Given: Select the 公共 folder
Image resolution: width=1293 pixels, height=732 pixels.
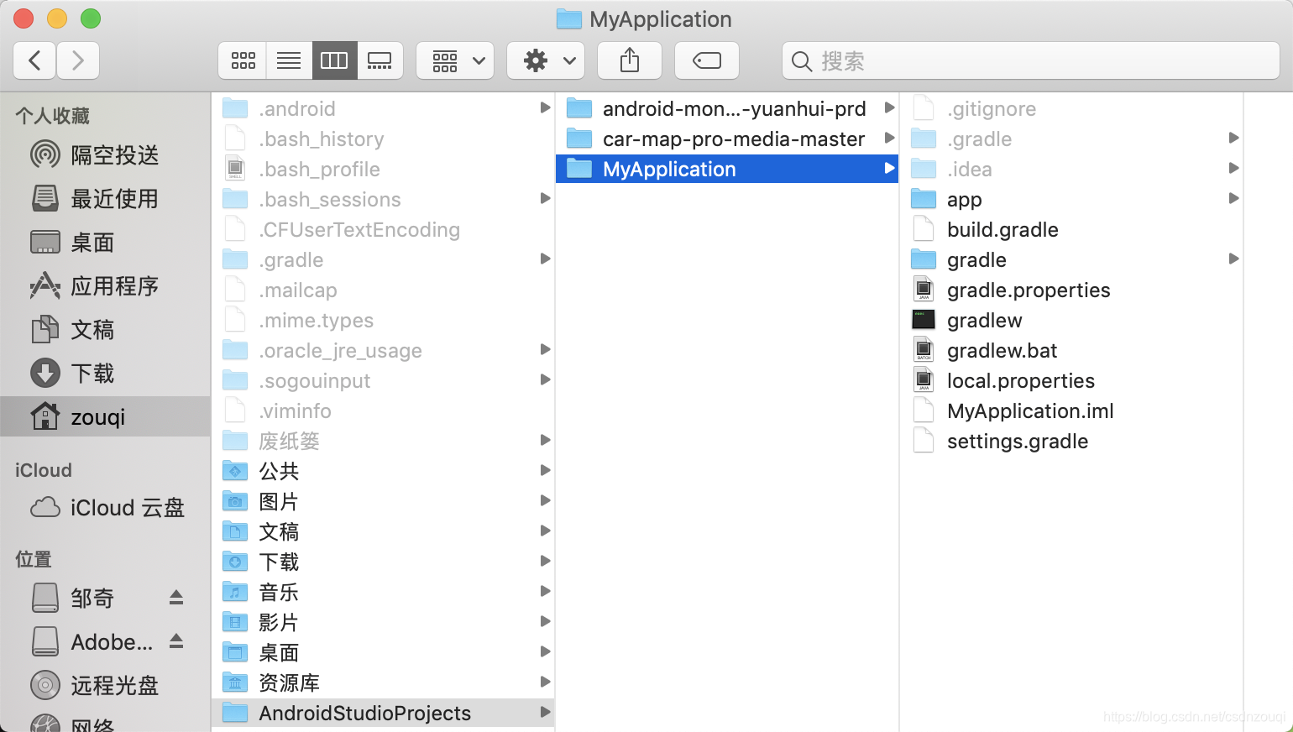Looking at the screenshot, I should [383, 471].
